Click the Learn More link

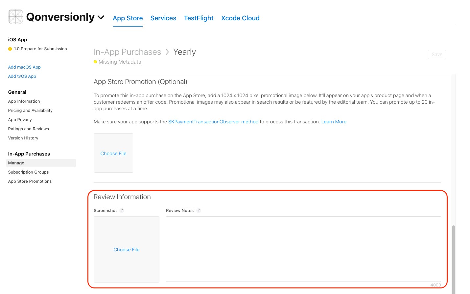(334, 122)
